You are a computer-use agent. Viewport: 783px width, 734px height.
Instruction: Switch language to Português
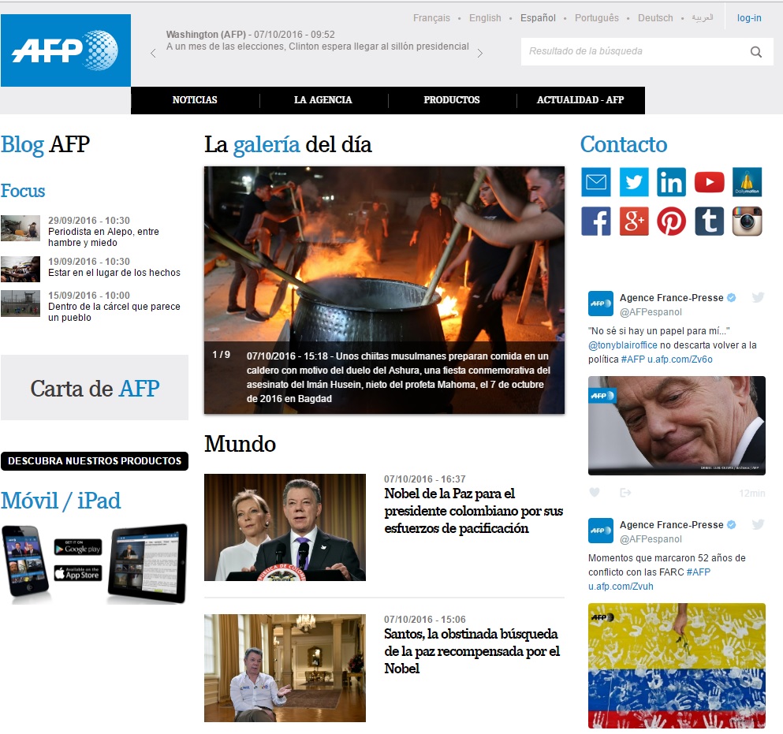pyautogui.click(x=597, y=18)
